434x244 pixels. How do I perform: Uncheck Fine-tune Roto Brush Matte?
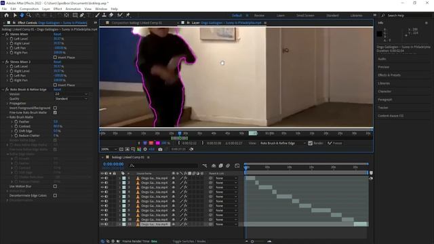coord(55,113)
